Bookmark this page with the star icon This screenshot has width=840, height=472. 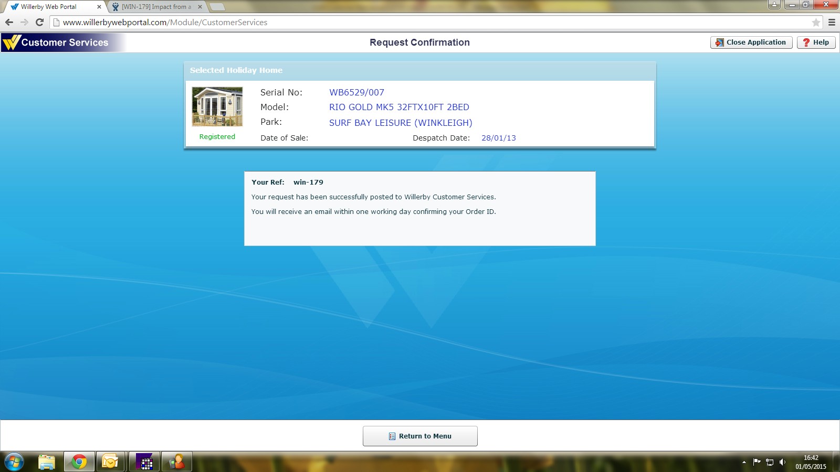[x=816, y=22]
